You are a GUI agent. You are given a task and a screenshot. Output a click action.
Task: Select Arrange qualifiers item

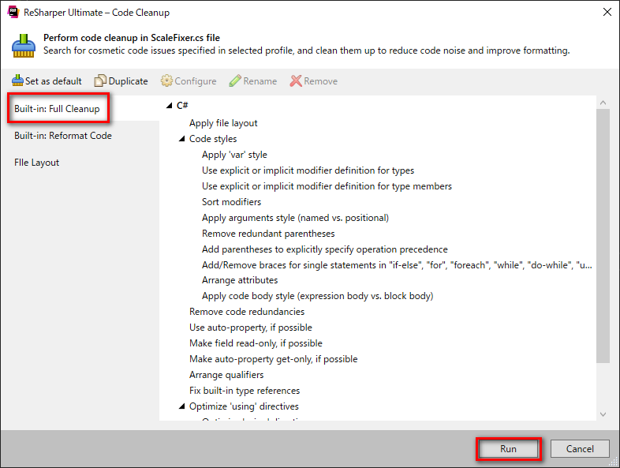226,375
